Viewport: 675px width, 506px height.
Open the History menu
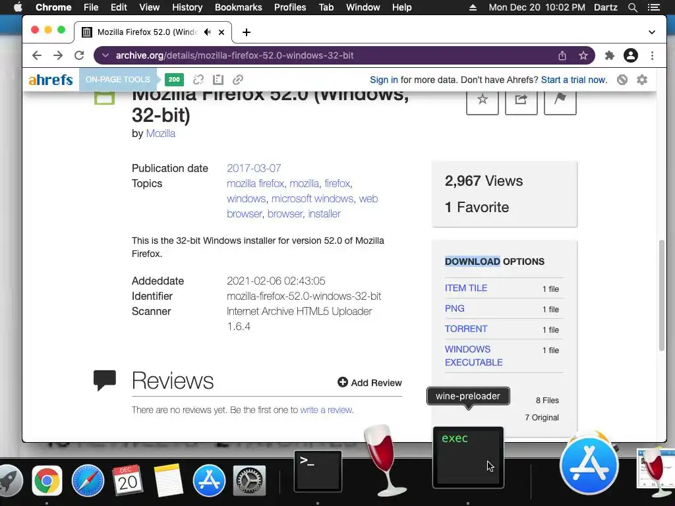[x=187, y=7]
